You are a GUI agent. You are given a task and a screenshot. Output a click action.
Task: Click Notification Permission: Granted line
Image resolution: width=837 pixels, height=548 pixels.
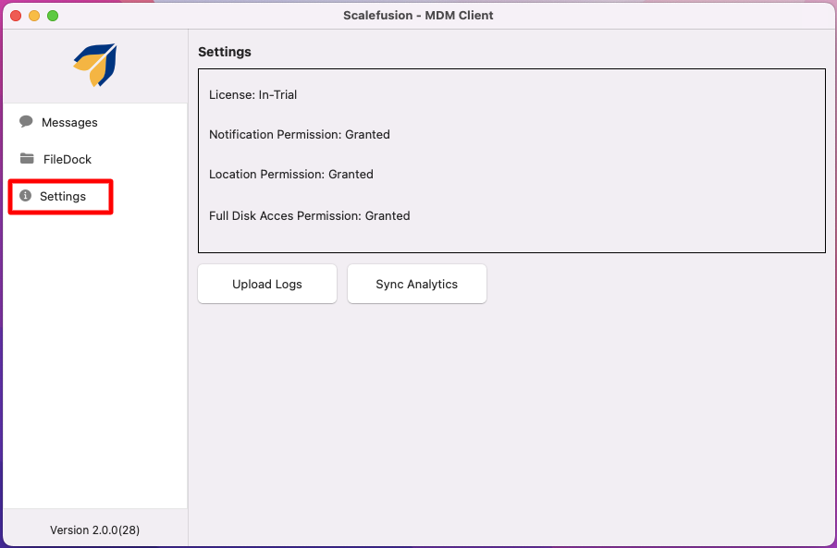pyautogui.click(x=300, y=135)
